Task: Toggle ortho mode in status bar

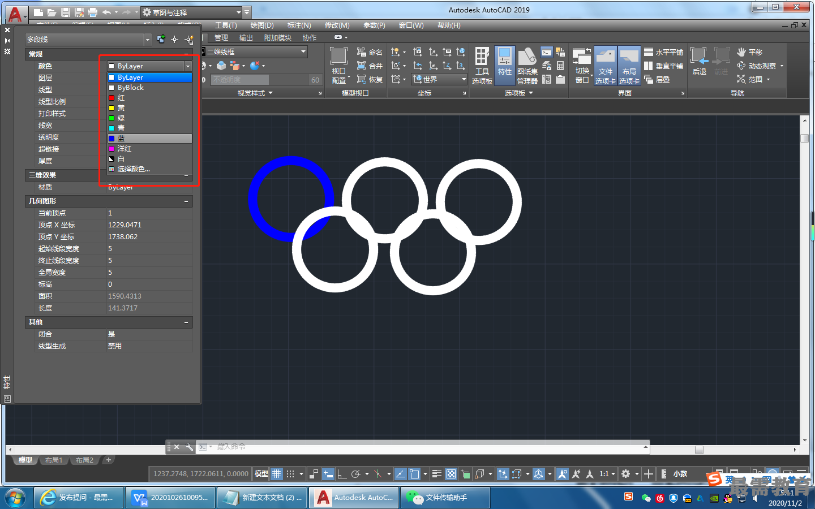Action: (x=342, y=474)
